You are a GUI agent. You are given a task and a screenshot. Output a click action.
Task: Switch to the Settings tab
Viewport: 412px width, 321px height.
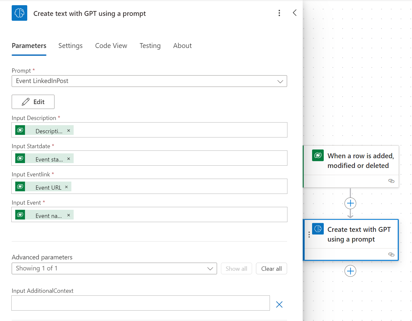[70, 46]
